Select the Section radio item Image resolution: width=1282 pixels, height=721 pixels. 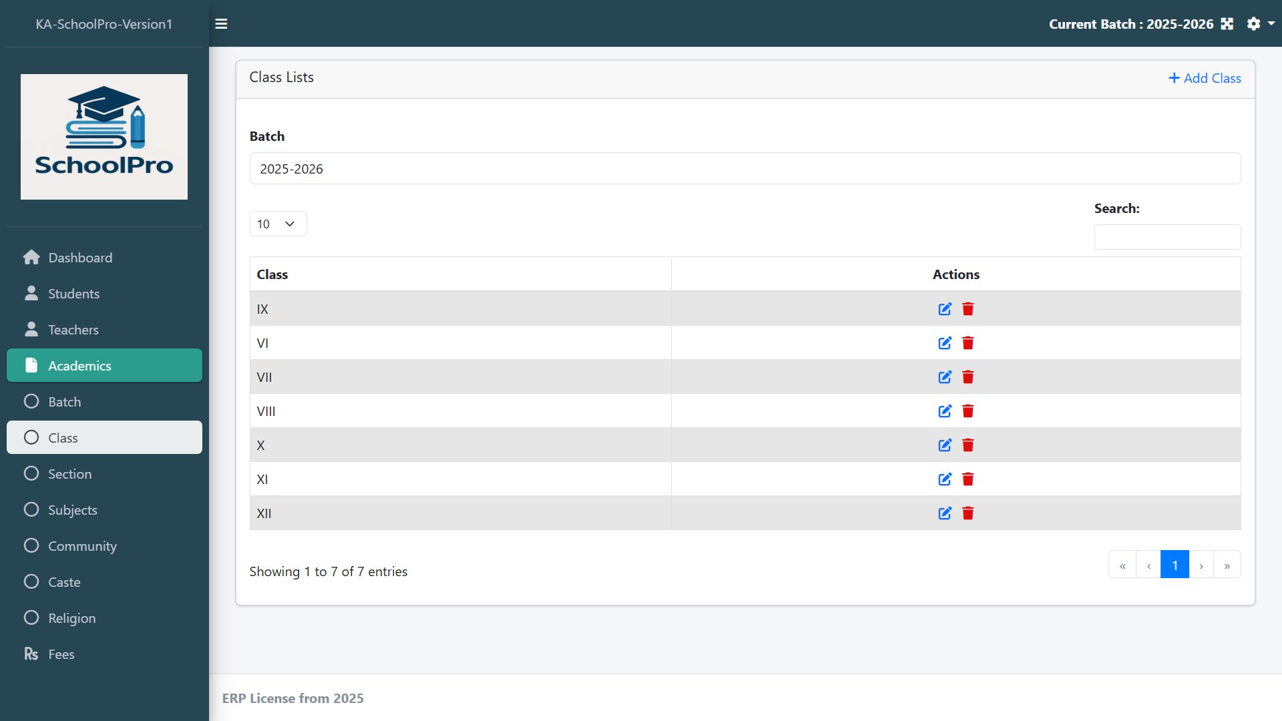tap(69, 474)
